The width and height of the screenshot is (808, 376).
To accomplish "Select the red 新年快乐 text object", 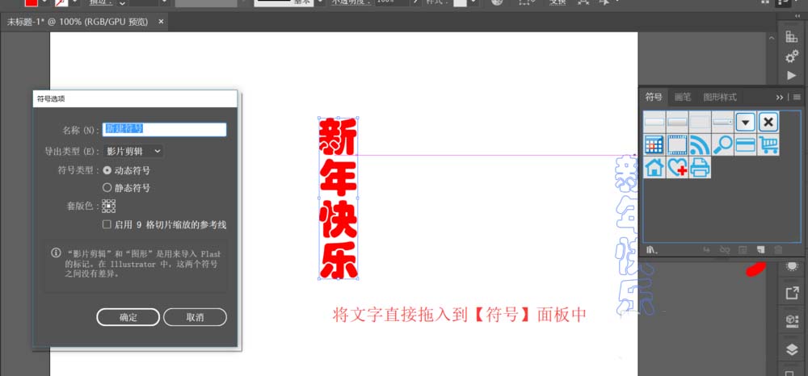I will tap(338, 198).
